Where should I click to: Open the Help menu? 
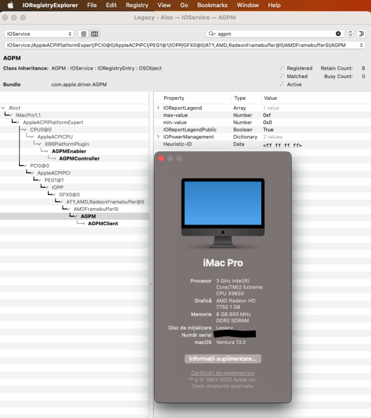(x=274, y=6)
